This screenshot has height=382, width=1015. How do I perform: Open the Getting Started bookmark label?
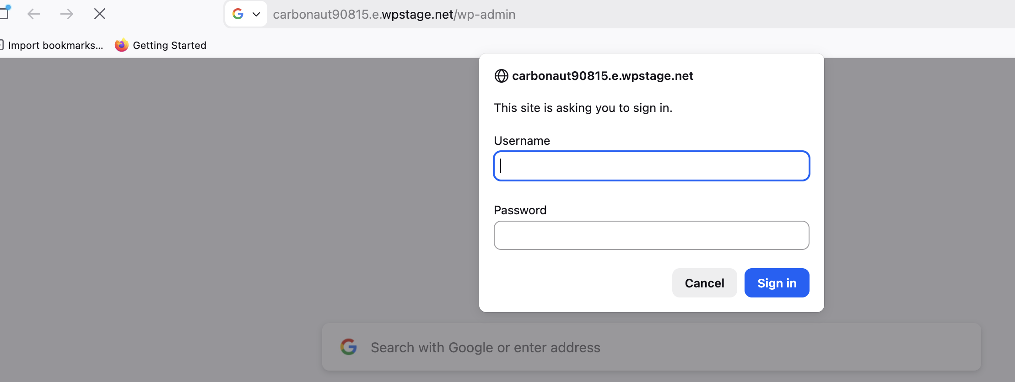click(169, 45)
